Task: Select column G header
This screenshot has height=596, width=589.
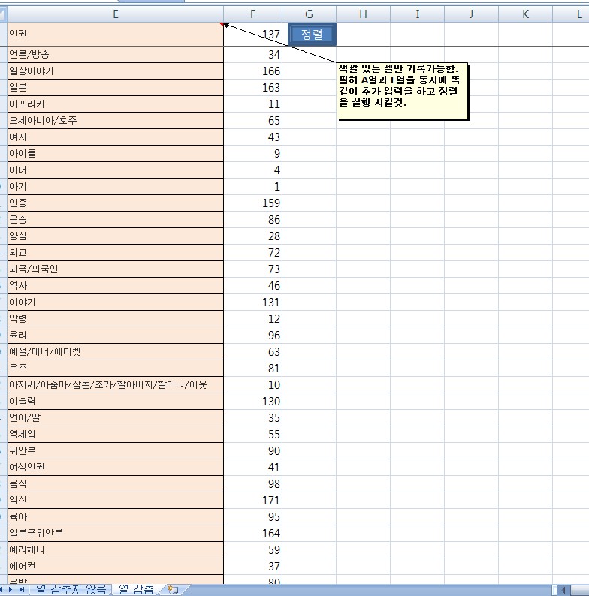Action: [x=309, y=14]
